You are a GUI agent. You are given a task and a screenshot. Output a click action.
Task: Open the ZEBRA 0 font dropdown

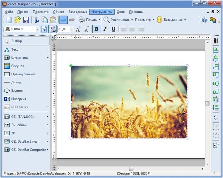click(x=37, y=29)
